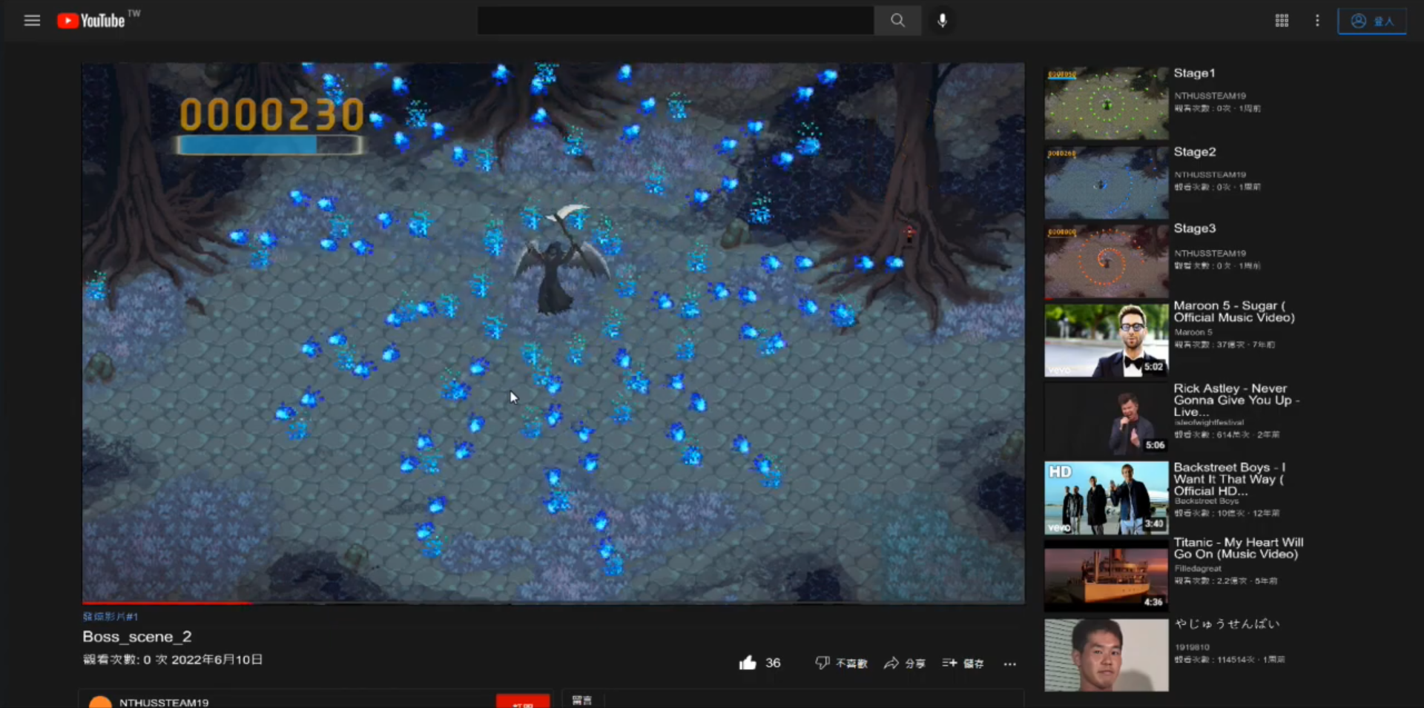
Task: Click the sign-in button
Action: click(x=1371, y=21)
